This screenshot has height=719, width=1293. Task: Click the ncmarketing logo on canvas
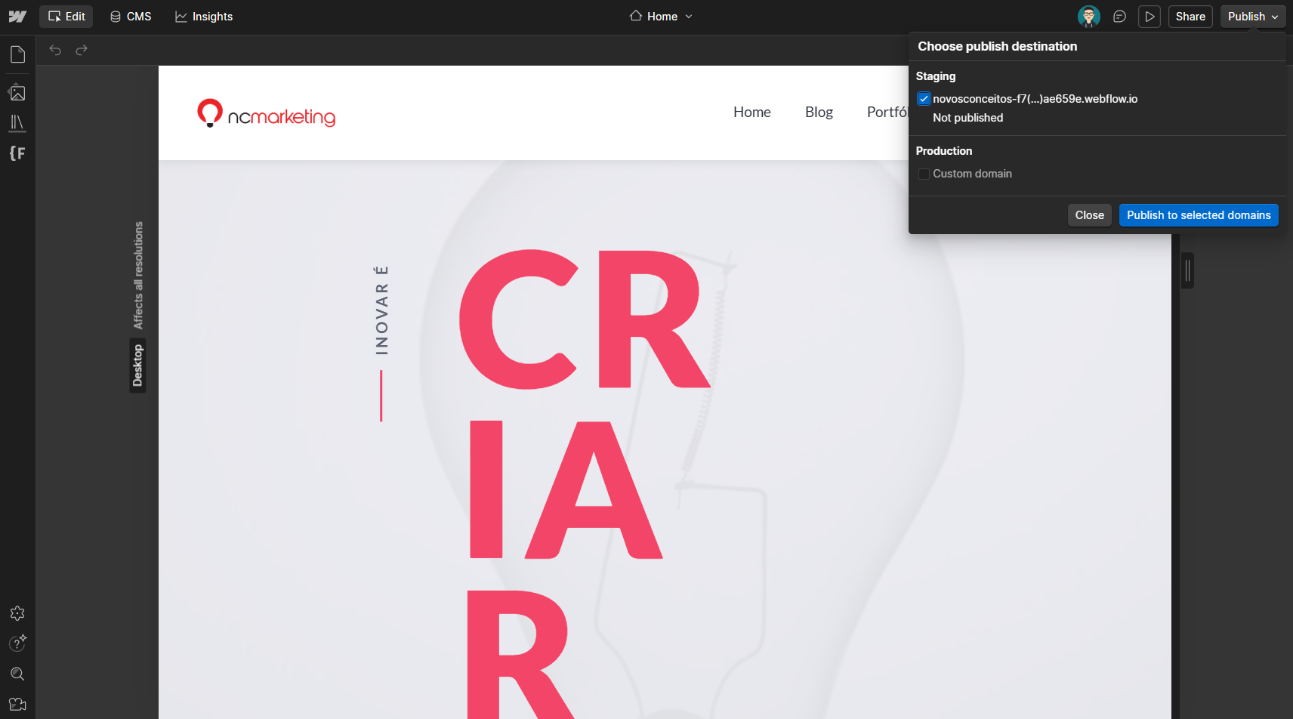click(266, 113)
